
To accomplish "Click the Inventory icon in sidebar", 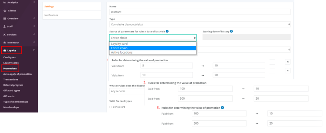I will click(x=5, y=42).
